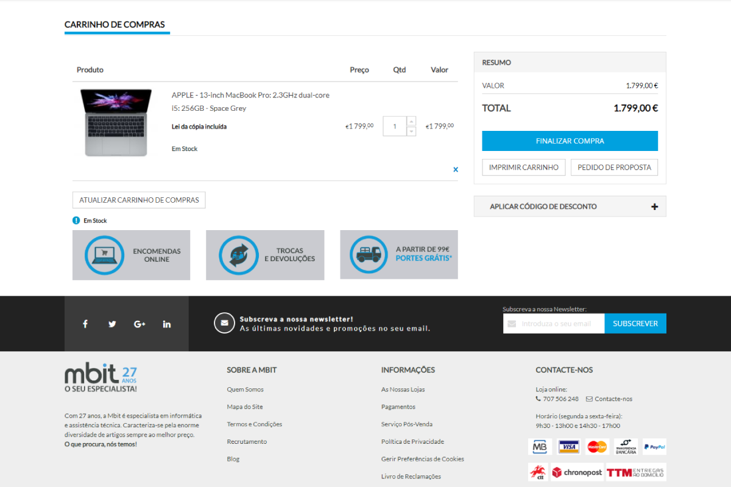The image size is (731, 487).
Task: Click the 707 506 248 phone number
Action: tap(561, 399)
